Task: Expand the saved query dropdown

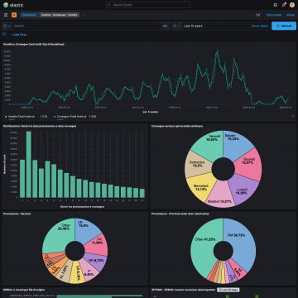Action: [x=7, y=26]
